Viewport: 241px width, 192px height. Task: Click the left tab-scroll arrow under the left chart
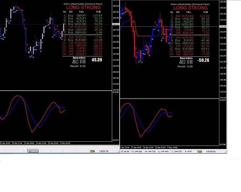[x=115, y=147]
